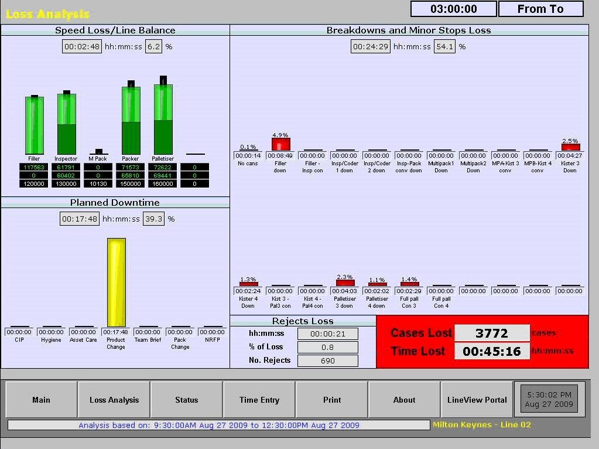The image size is (599, 449).
Task: Select the red Filler down bar
Action: tap(280, 144)
